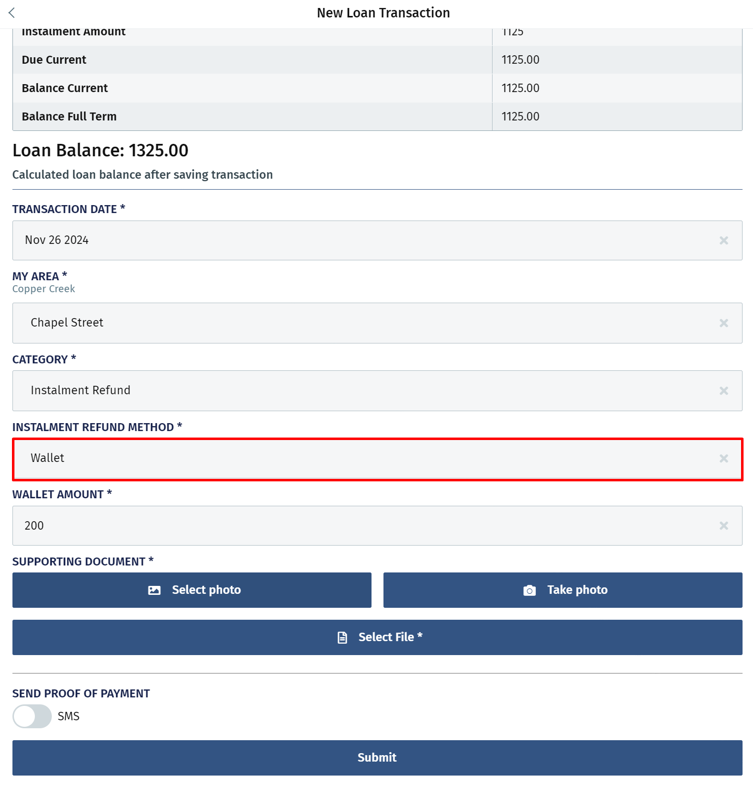Click the document icon on Select File
The image size is (753, 786).
pos(342,638)
